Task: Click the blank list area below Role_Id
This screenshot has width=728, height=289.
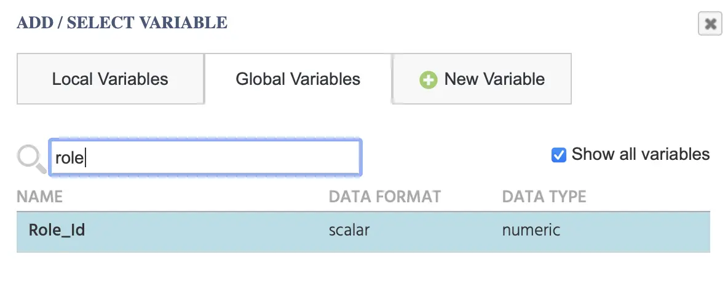Action: pos(363,271)
